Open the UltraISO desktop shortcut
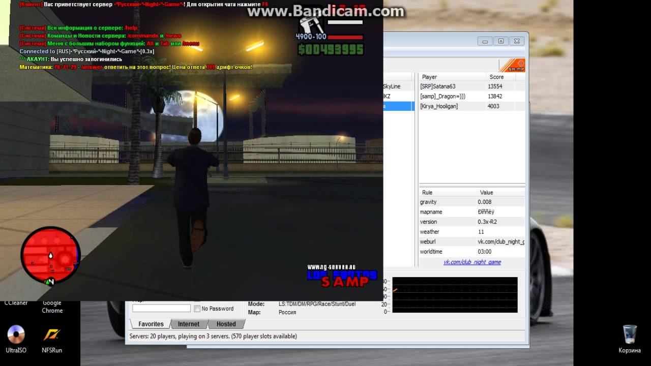Image resolution: width=651 pixels, height=366 pixels. (16, 339)
